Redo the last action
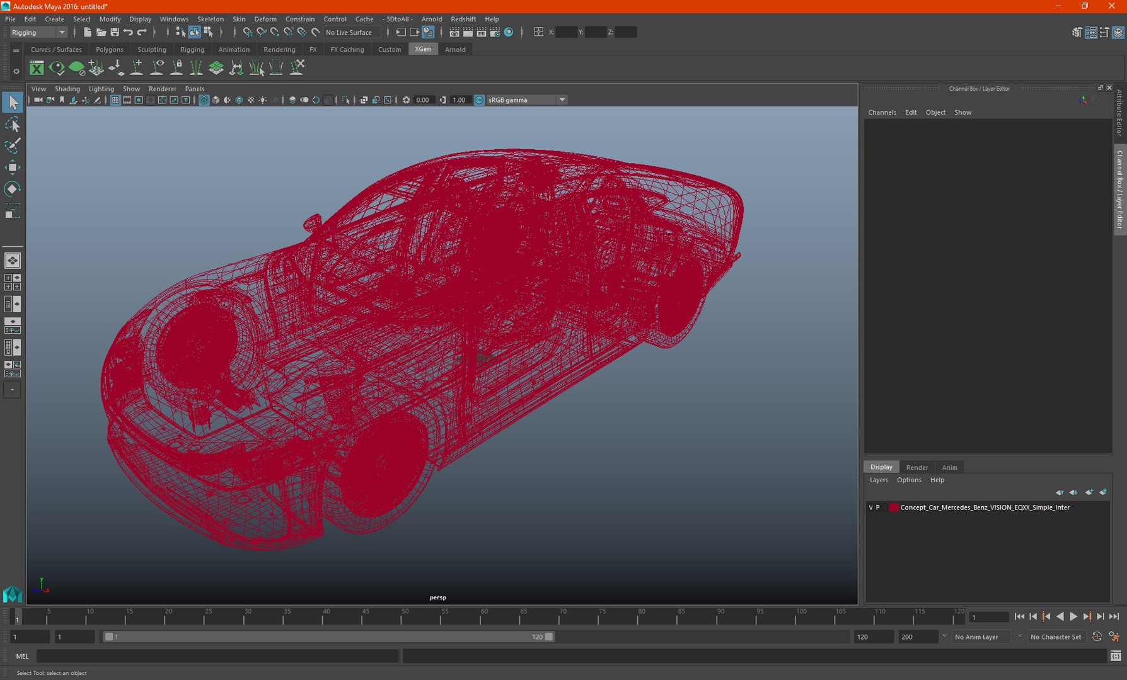The height and width of the screenshot is (680, 1127). (142, 32)
